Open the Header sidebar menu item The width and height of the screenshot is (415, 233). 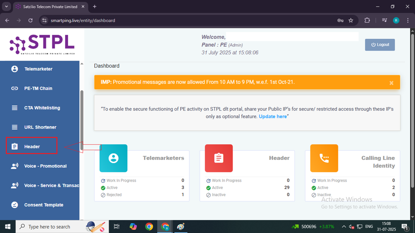(x=32, y=146)
